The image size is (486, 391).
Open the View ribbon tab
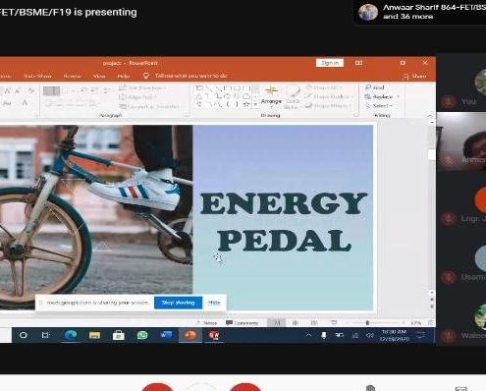pos(99,76)
